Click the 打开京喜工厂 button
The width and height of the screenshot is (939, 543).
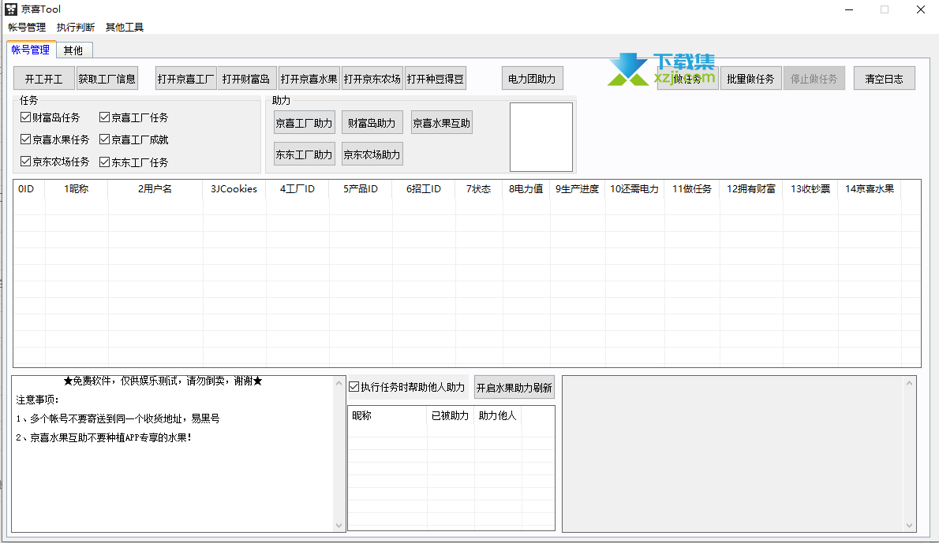point(185,78)
